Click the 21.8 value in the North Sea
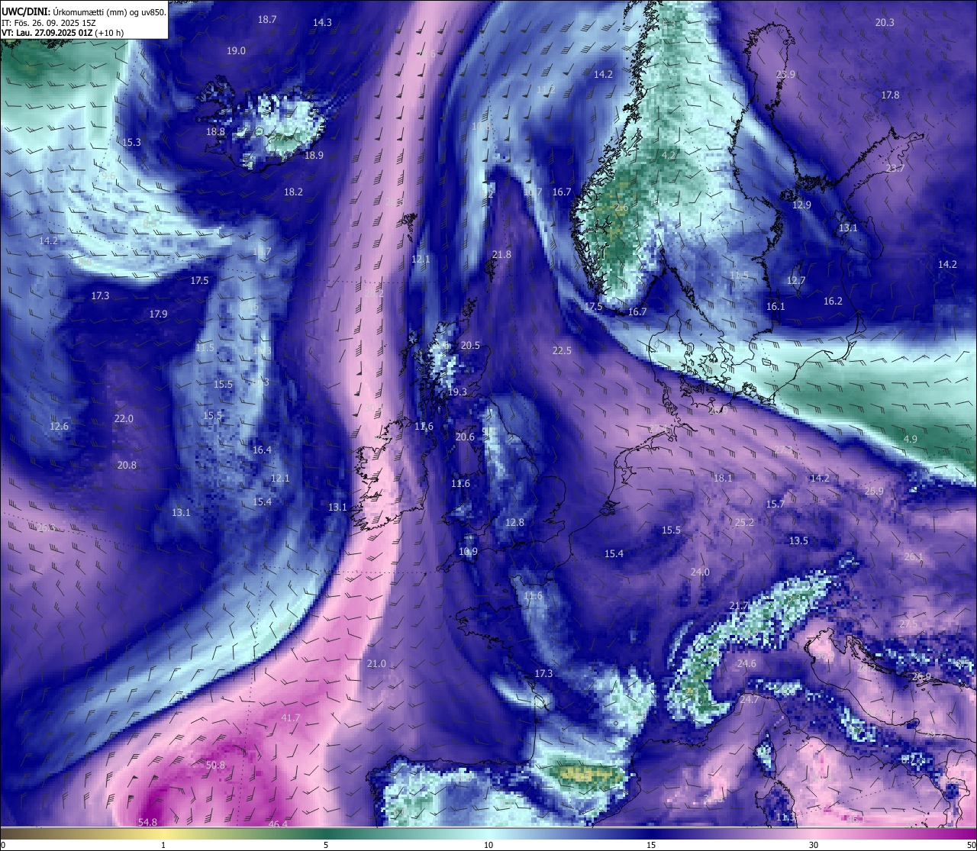 coord(501,255)
